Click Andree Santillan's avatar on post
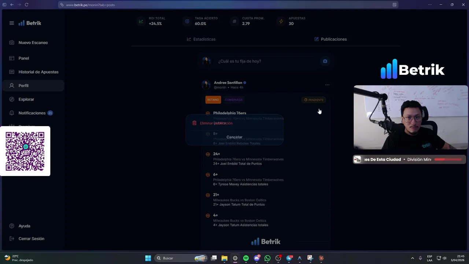This screenshot has height=264, width=469. coord(206,85)
